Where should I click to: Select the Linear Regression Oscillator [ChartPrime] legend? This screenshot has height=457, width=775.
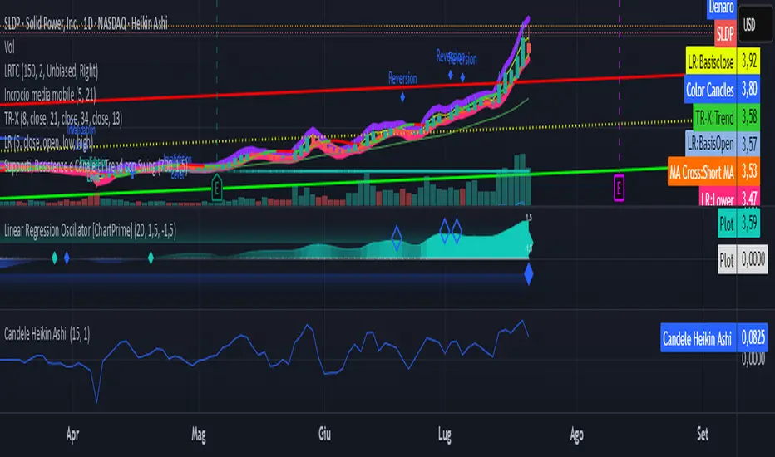coord(90,230)
